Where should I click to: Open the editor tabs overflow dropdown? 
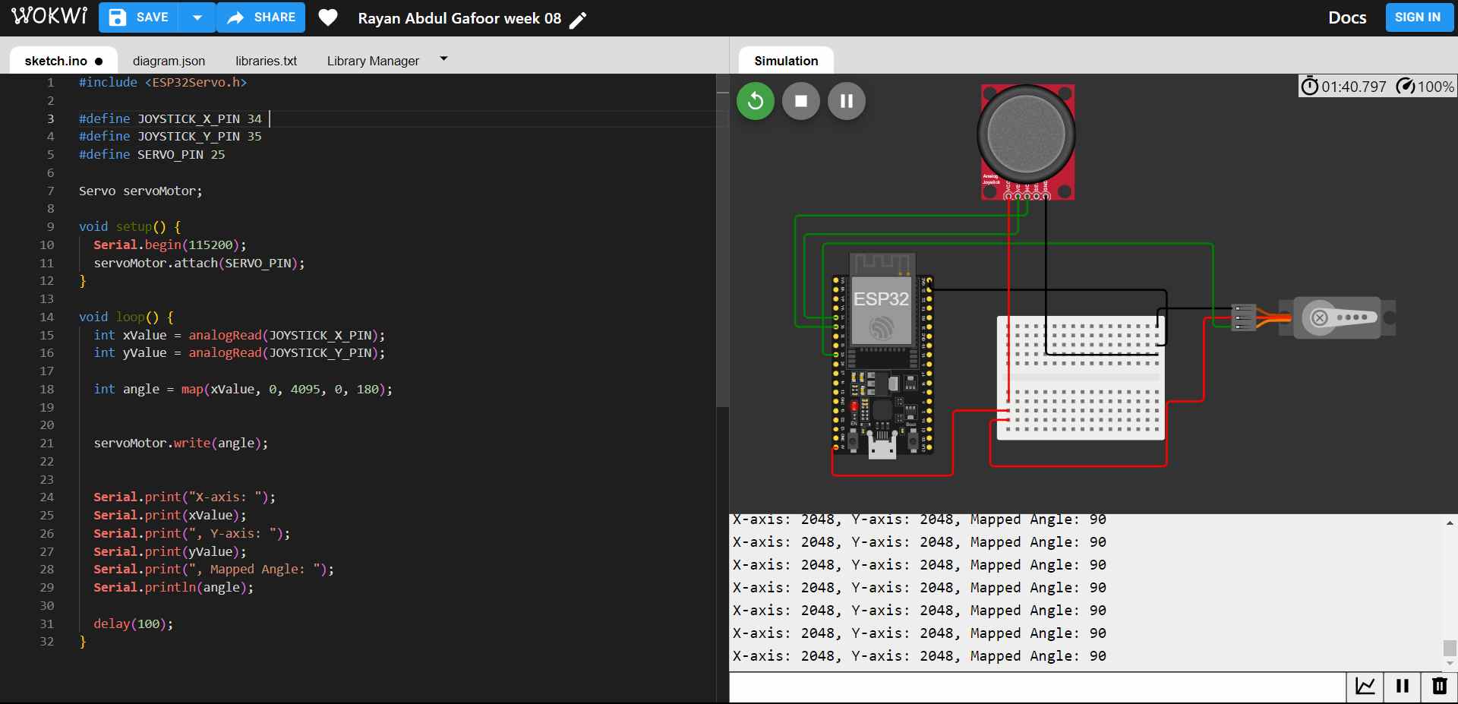(443, 59)
